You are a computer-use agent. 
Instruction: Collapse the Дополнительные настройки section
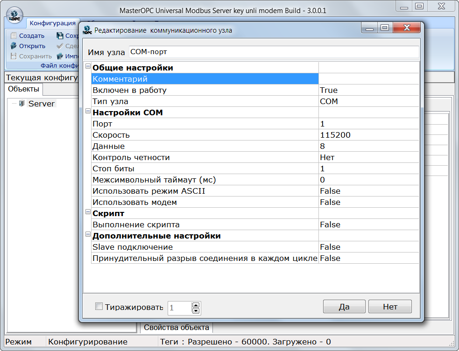tap(87, 235)
